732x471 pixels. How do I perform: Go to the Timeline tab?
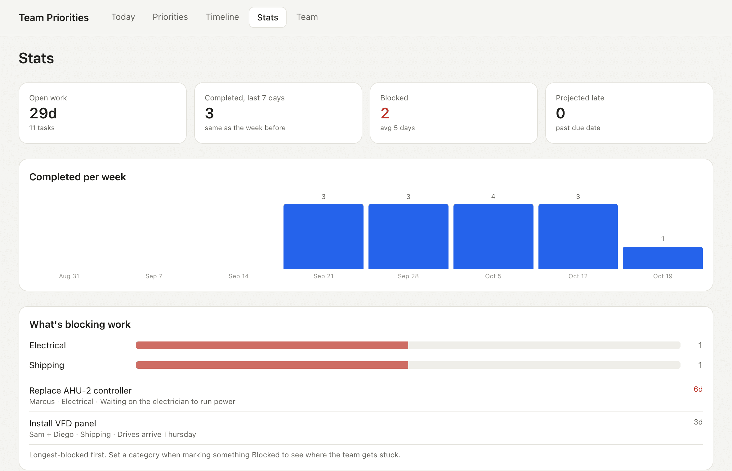[222, 17]
